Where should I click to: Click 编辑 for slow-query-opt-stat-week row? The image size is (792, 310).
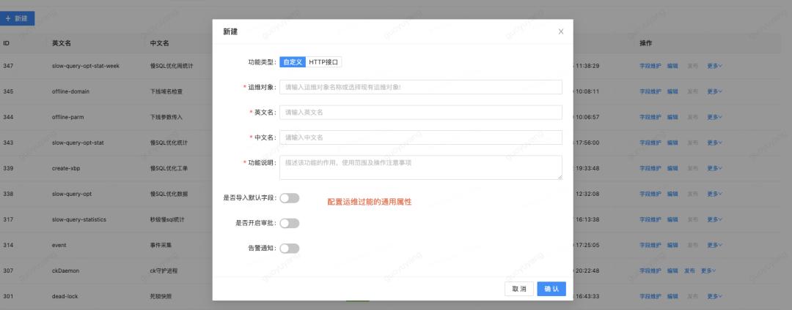(672, 65)
